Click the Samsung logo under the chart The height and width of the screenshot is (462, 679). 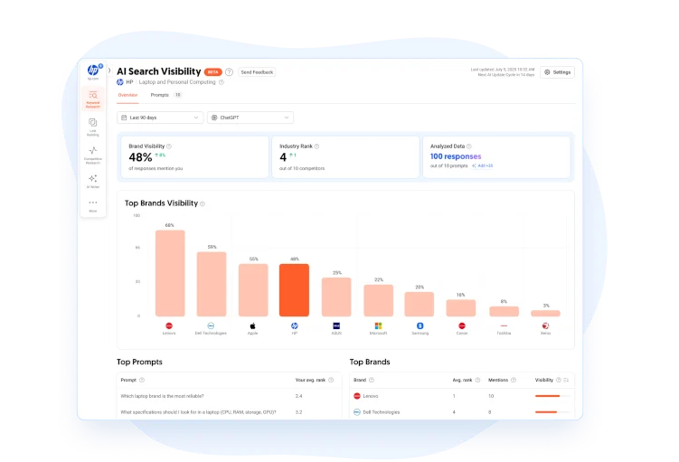point(420,325)
